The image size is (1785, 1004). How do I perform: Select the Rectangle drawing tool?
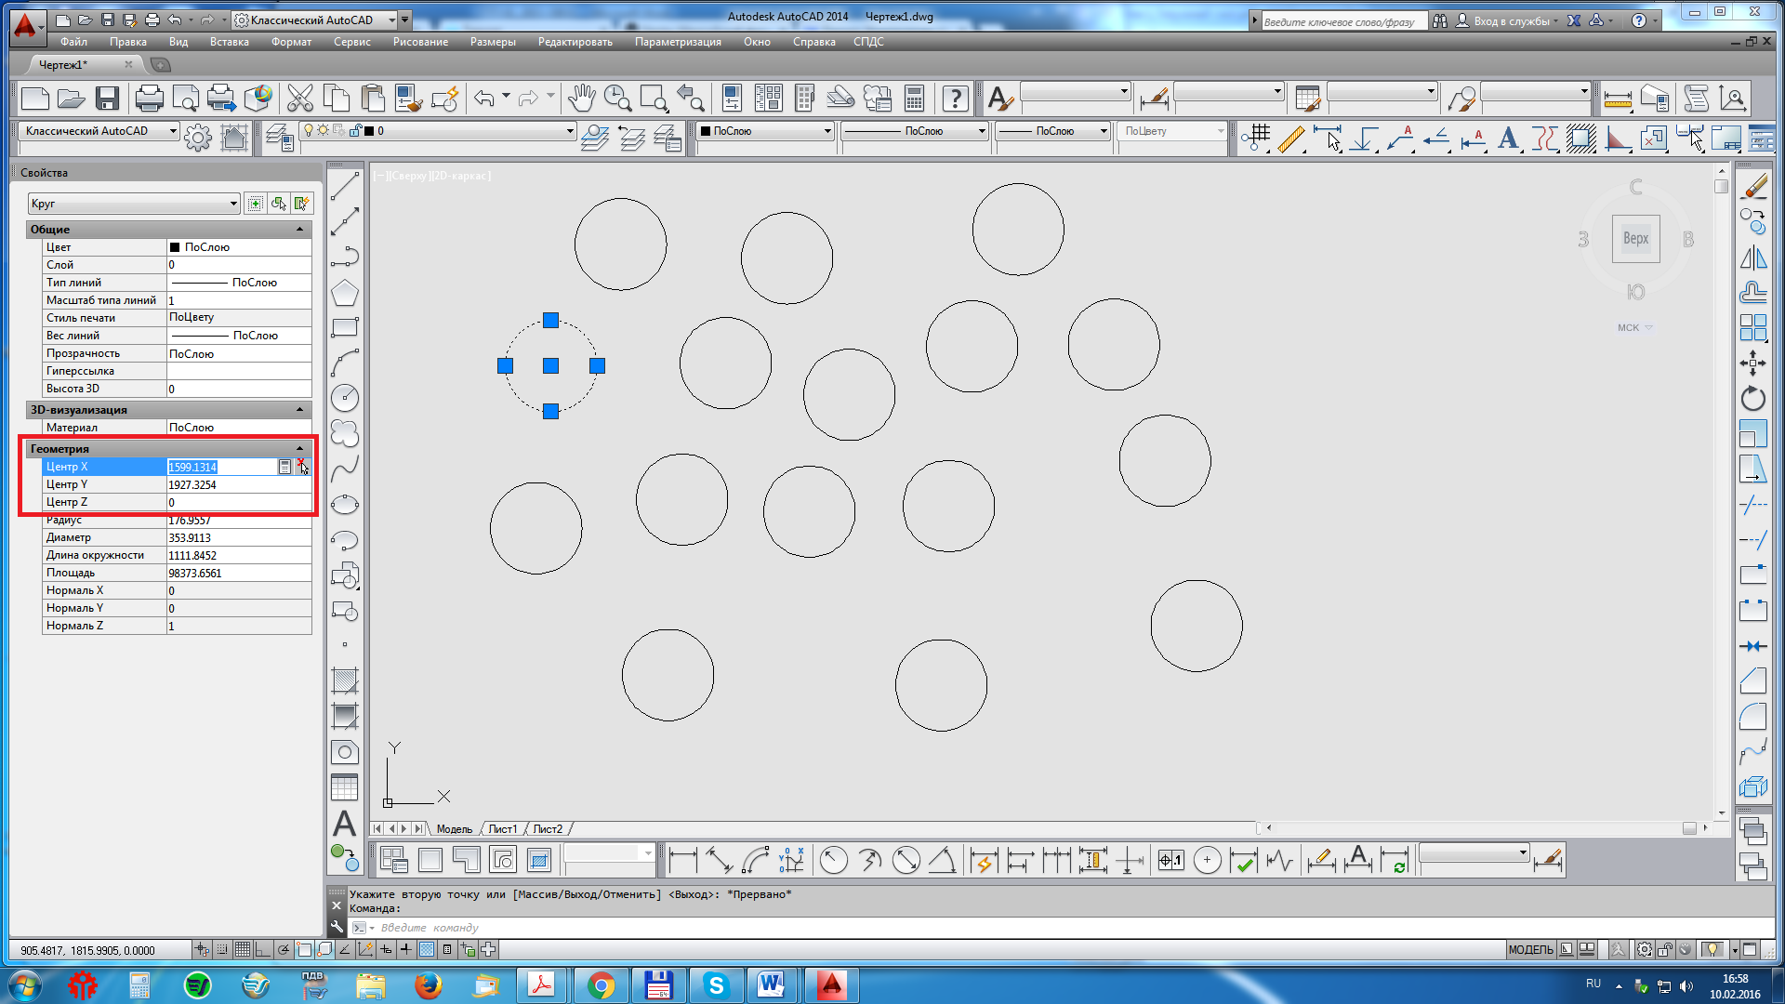[x=345, y=327]
